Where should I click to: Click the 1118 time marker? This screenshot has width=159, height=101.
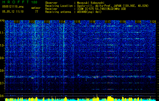(x=123, y=22)
